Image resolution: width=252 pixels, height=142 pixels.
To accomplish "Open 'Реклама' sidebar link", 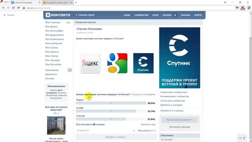I will (50, 78).
